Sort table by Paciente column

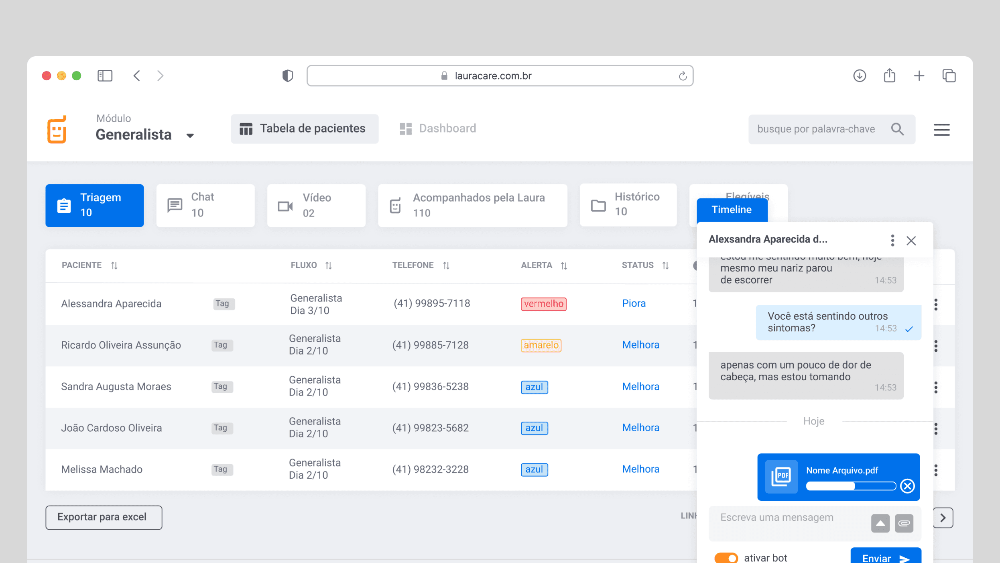pos(114,265)
